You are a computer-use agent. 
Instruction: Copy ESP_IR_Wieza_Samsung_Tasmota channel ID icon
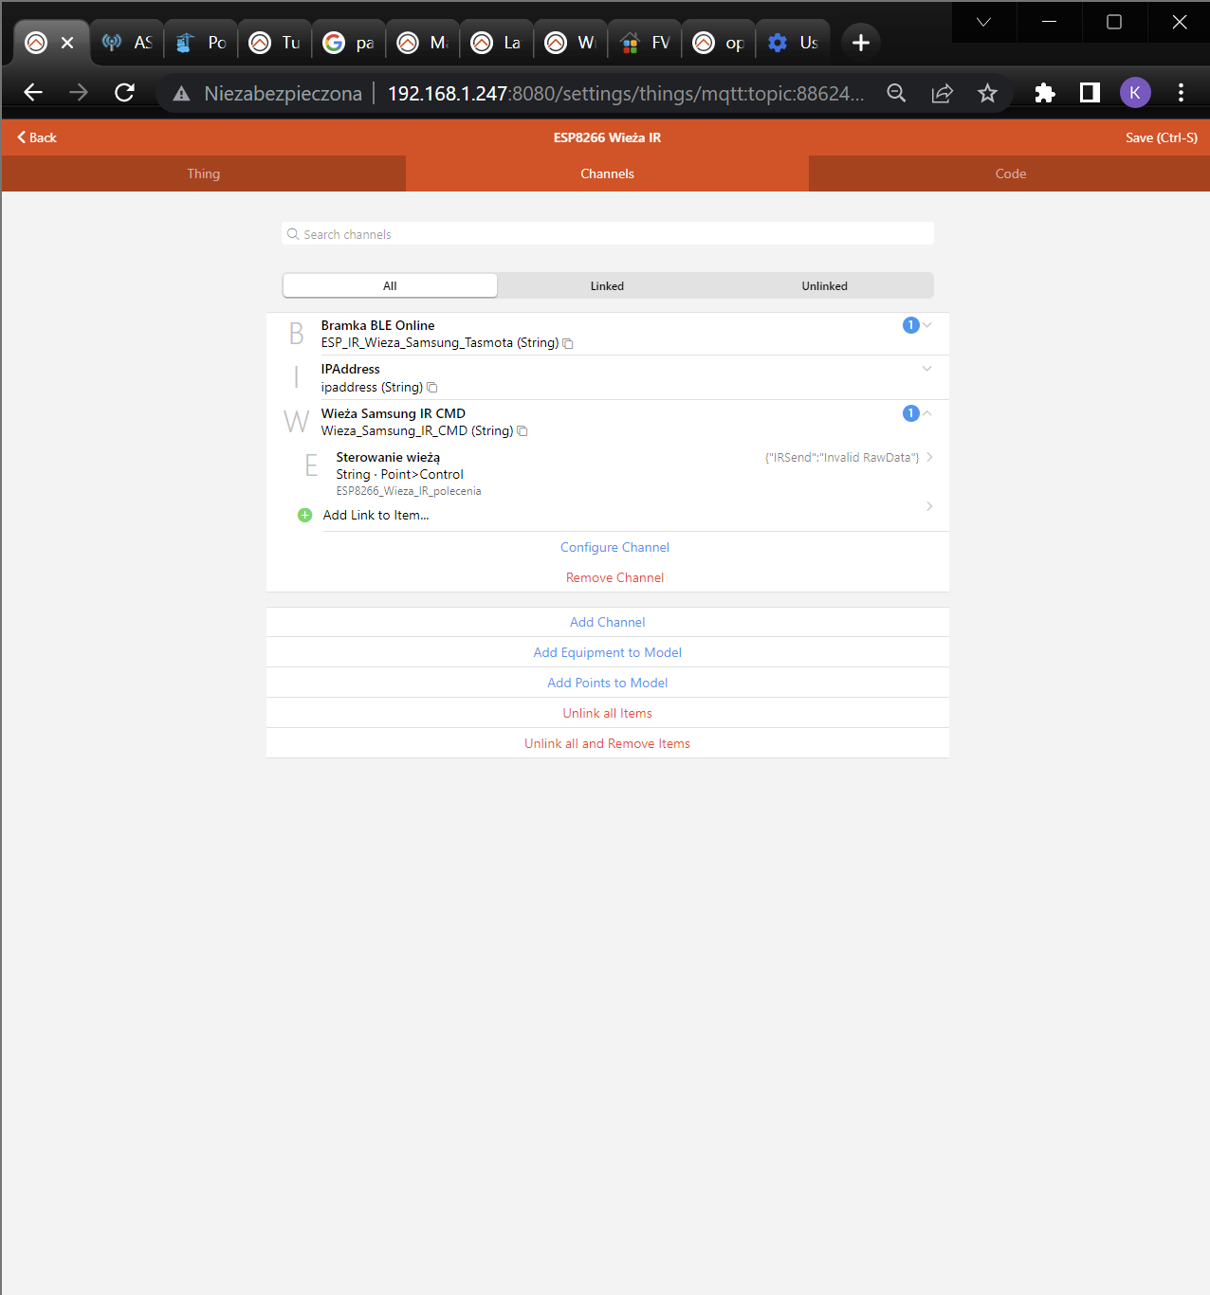tap(568, 343)
